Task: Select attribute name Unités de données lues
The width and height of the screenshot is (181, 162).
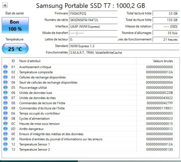Action: pyautogui.click(x=36, y=93)
